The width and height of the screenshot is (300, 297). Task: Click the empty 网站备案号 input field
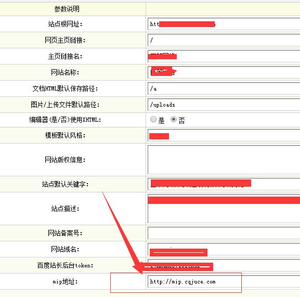(224, 233)
